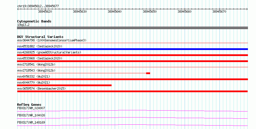The height and width of the screenshot is (129, 256).
Task: Open variant esv2718541 Wong2012b label
Action: 36,64
